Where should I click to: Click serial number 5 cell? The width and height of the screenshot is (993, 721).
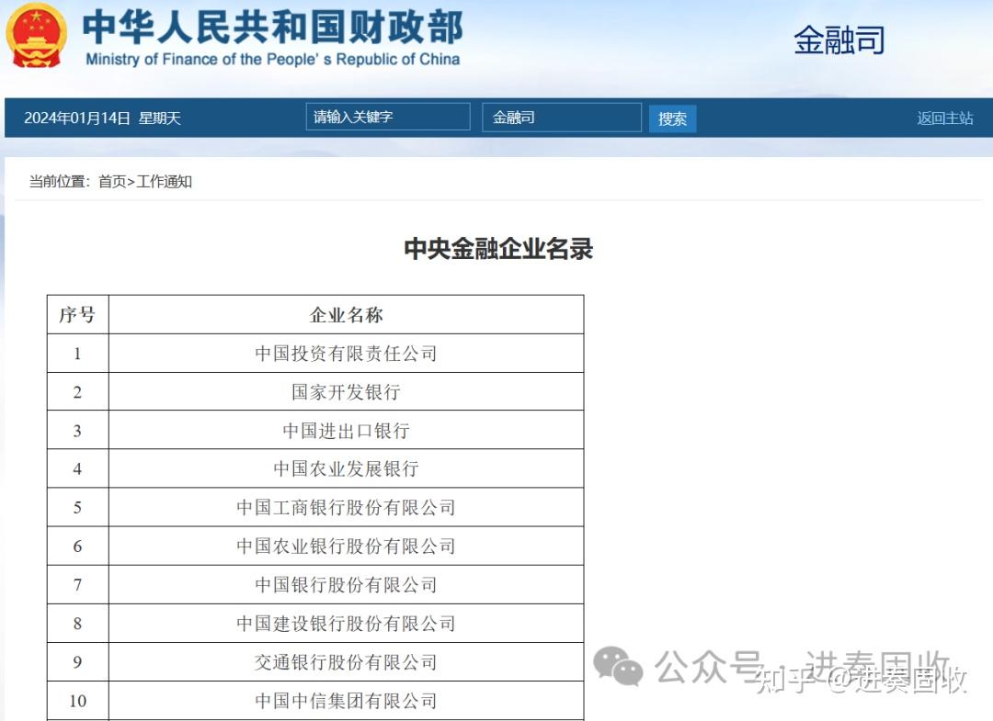[77, 507]
